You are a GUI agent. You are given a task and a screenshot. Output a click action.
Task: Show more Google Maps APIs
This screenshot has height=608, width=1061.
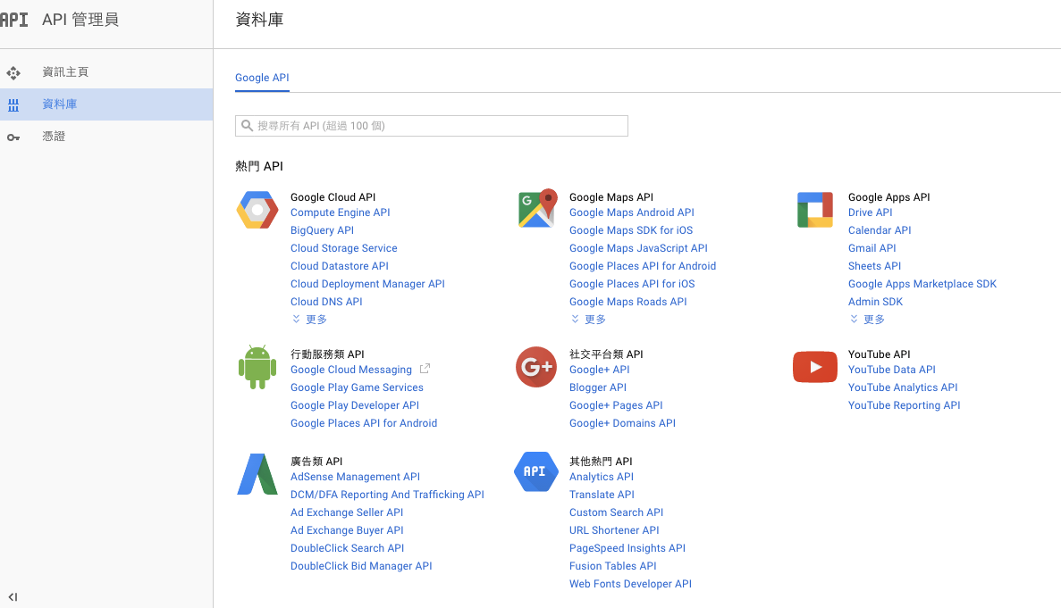click(589, 320)
